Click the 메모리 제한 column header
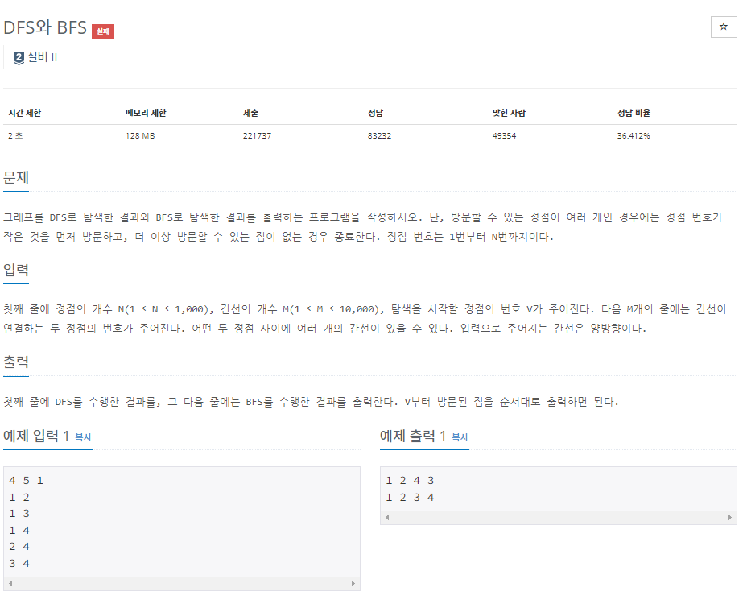The image size is (747, 600). pyautogui.click(x=146, y=113)
